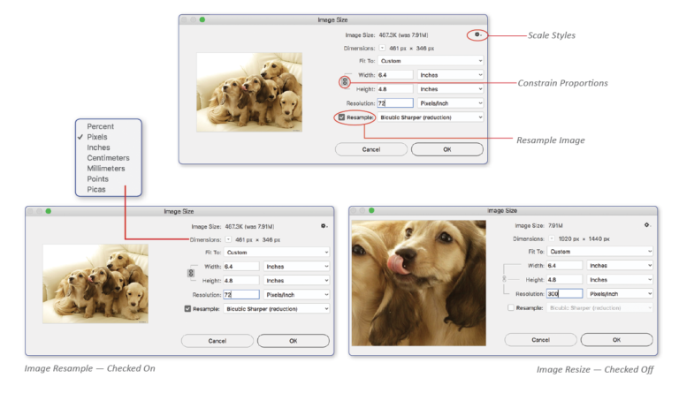679x393 pixels.
Task: Click Width field in bottom-left dialog
Action: click(x=241, y=267)
